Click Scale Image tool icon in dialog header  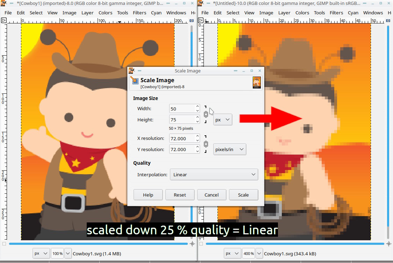click(134, 80)
